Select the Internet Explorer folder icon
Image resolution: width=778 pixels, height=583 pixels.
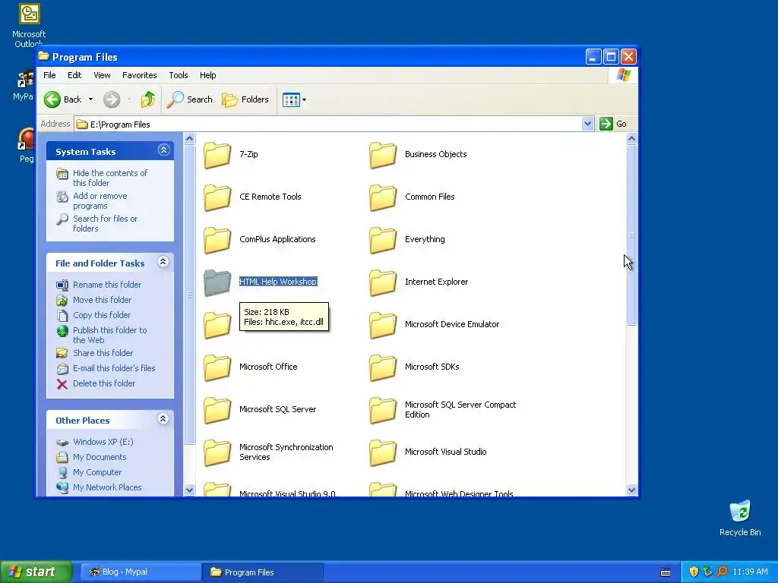click(x=383, y=282)
